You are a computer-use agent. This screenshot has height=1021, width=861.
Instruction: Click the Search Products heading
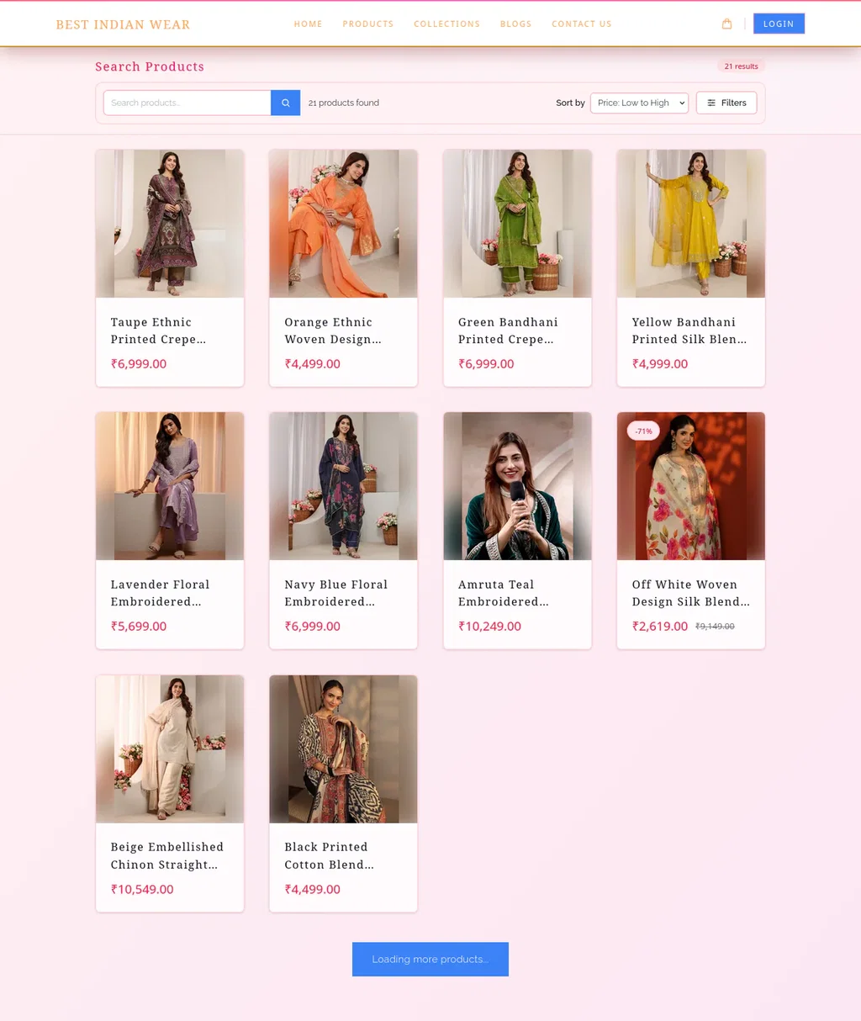(x=150, y=66)
